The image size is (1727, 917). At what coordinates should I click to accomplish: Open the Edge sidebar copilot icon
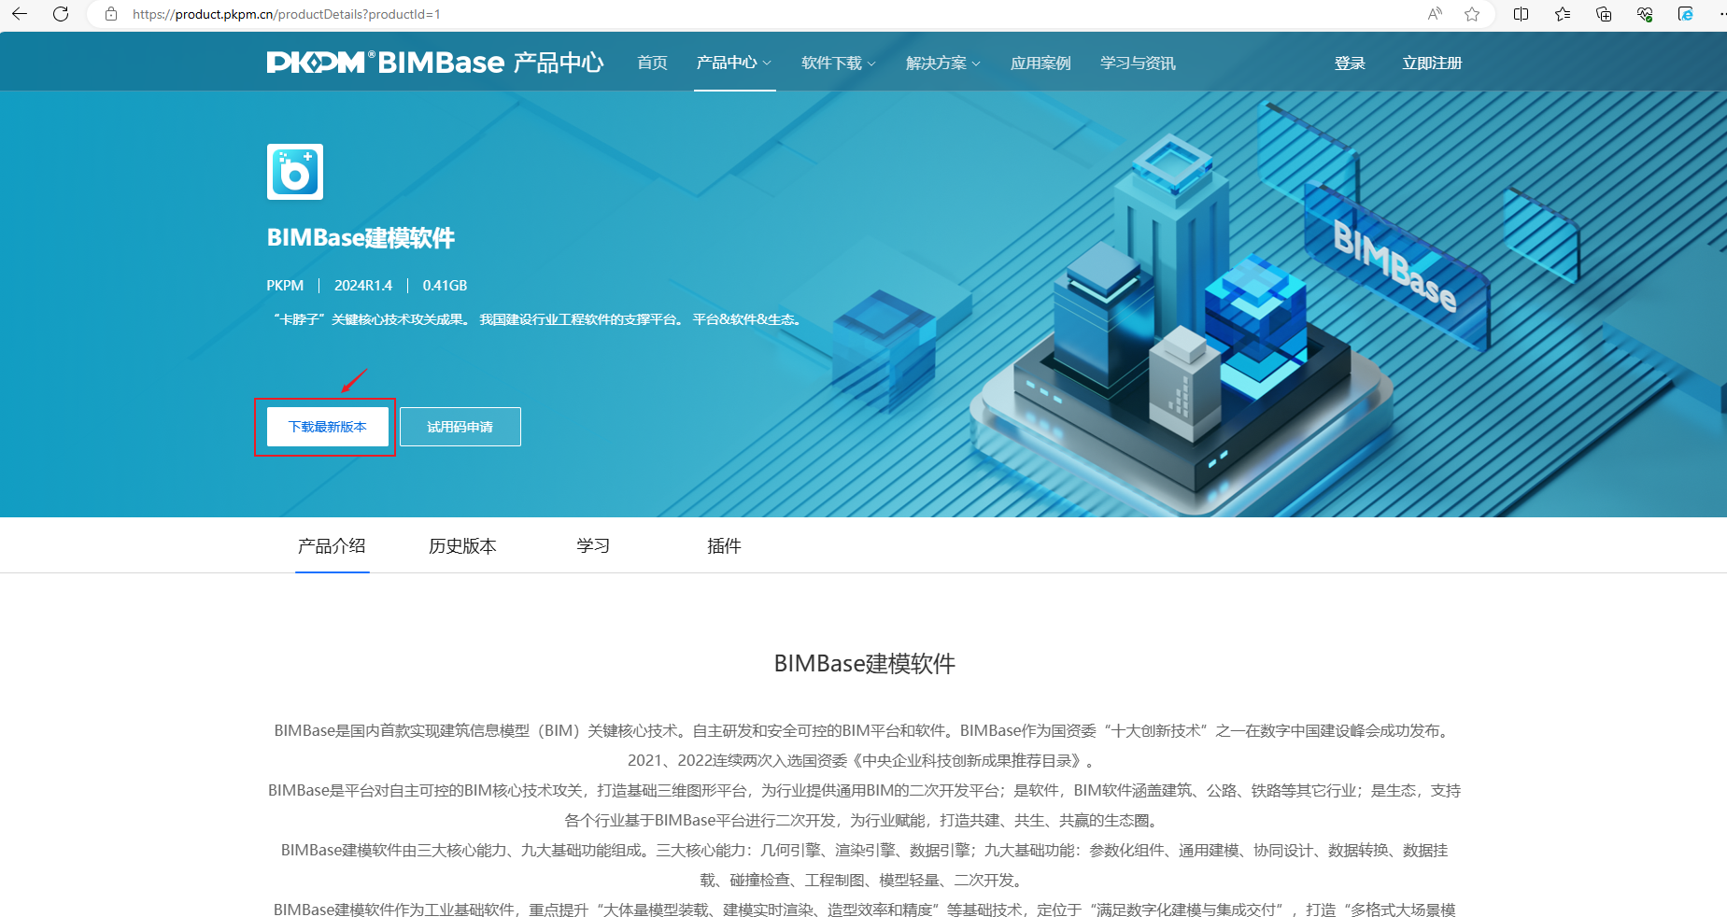click(1686, 14)
